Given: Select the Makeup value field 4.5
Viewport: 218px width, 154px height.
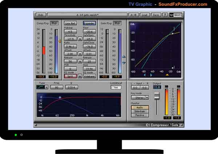Looking at the screenshot, I should 70,31.
